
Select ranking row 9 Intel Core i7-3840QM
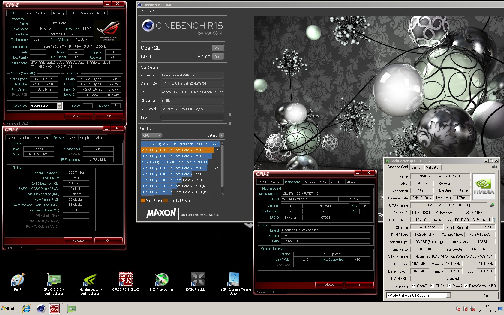point(180,192)
